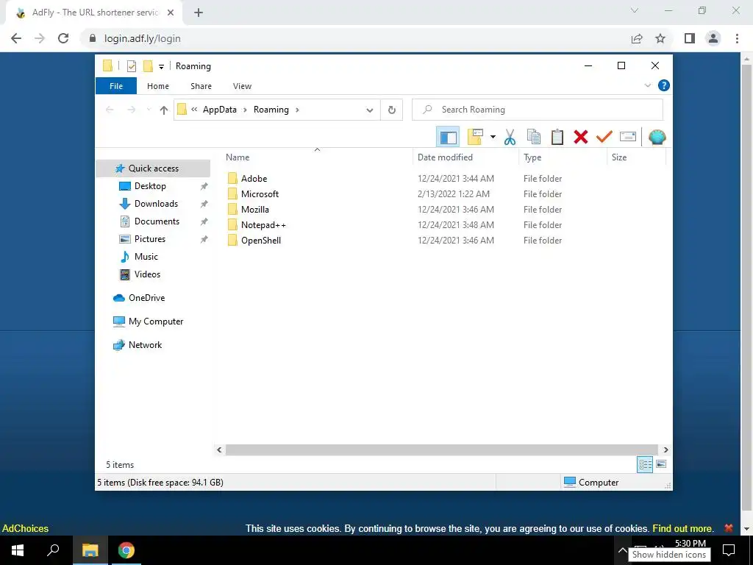Click the Find out more cookie link

coord(682,528)
